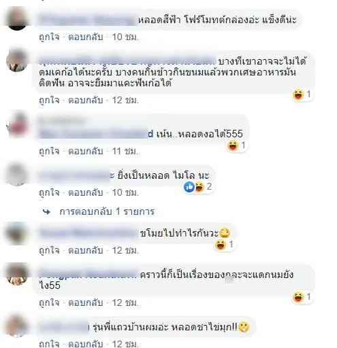Open the profile picture of the first commenter
The width and height of the screenshot is (337, 348).
[x=17, y=18]
